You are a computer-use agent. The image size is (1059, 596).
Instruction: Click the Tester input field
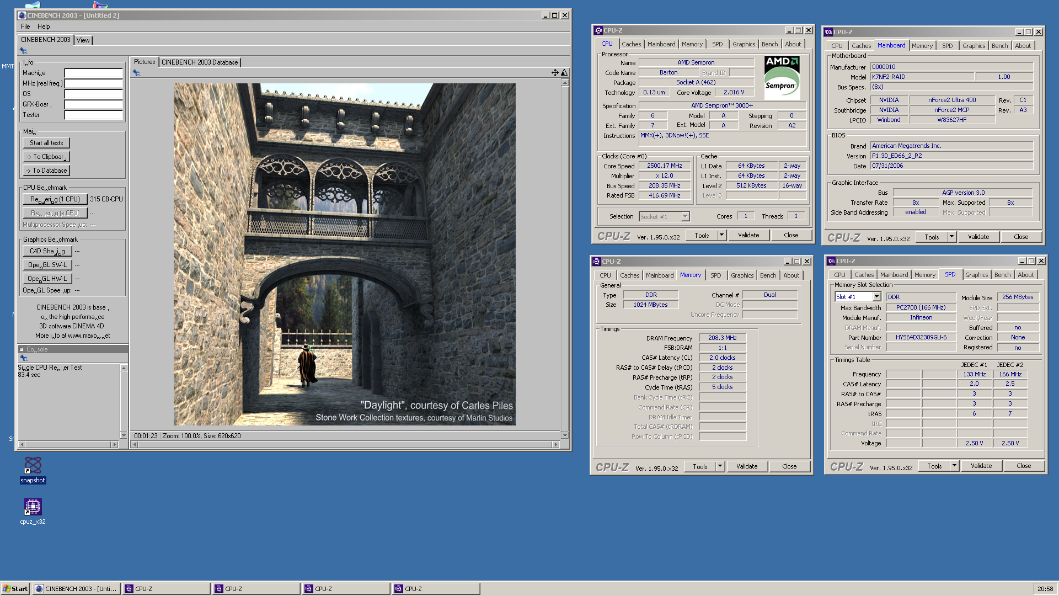coord(93,115)
